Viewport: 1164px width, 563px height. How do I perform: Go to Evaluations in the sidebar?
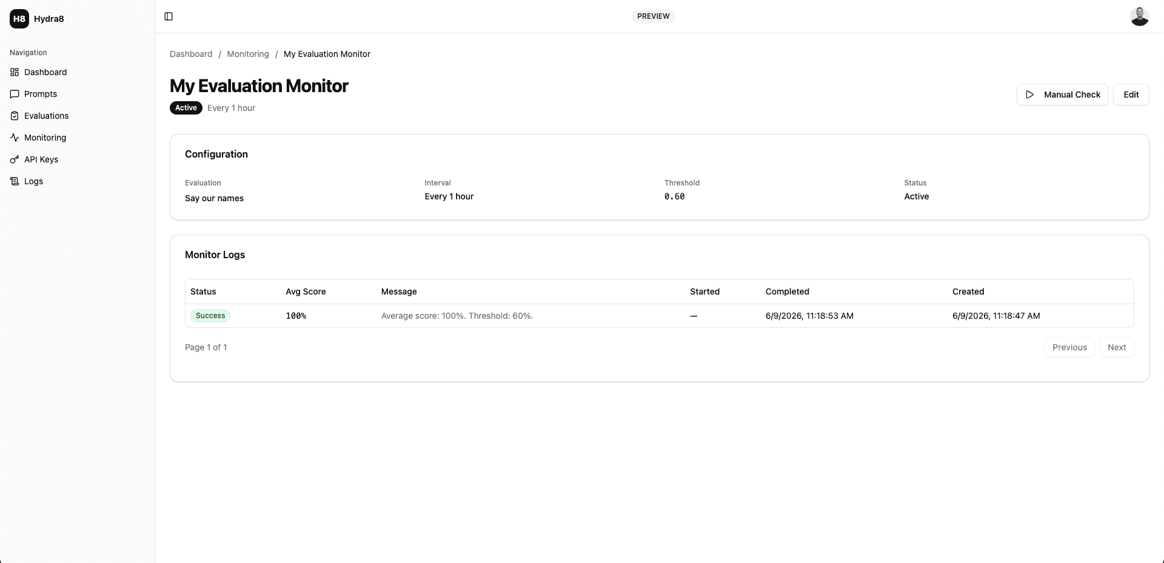tap(78, 116)
